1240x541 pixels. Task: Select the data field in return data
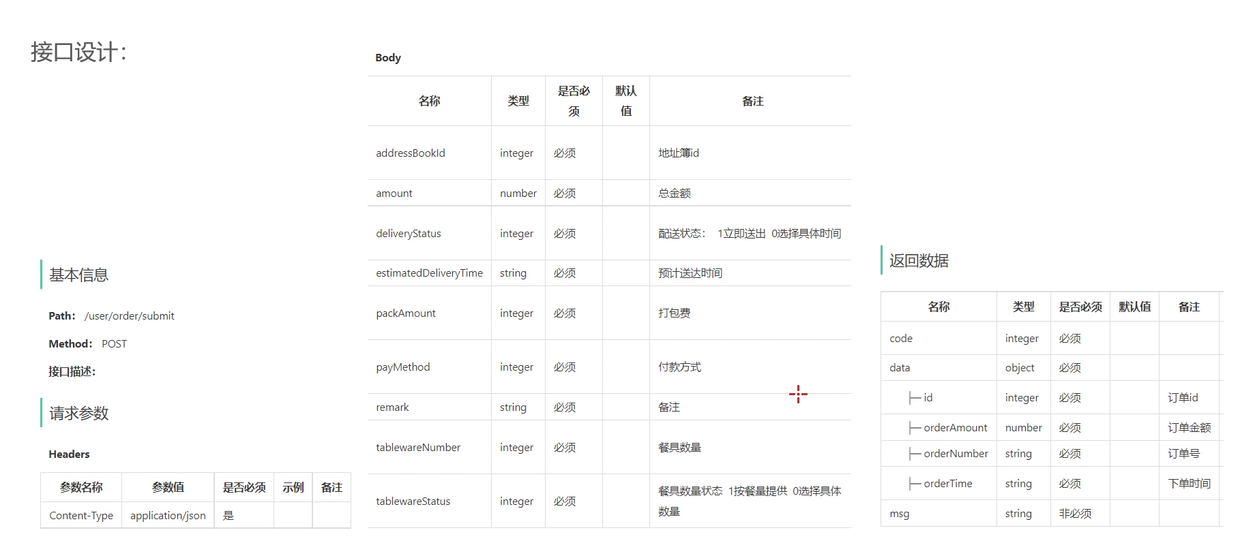pyautogui.click(x=900, y=367)
